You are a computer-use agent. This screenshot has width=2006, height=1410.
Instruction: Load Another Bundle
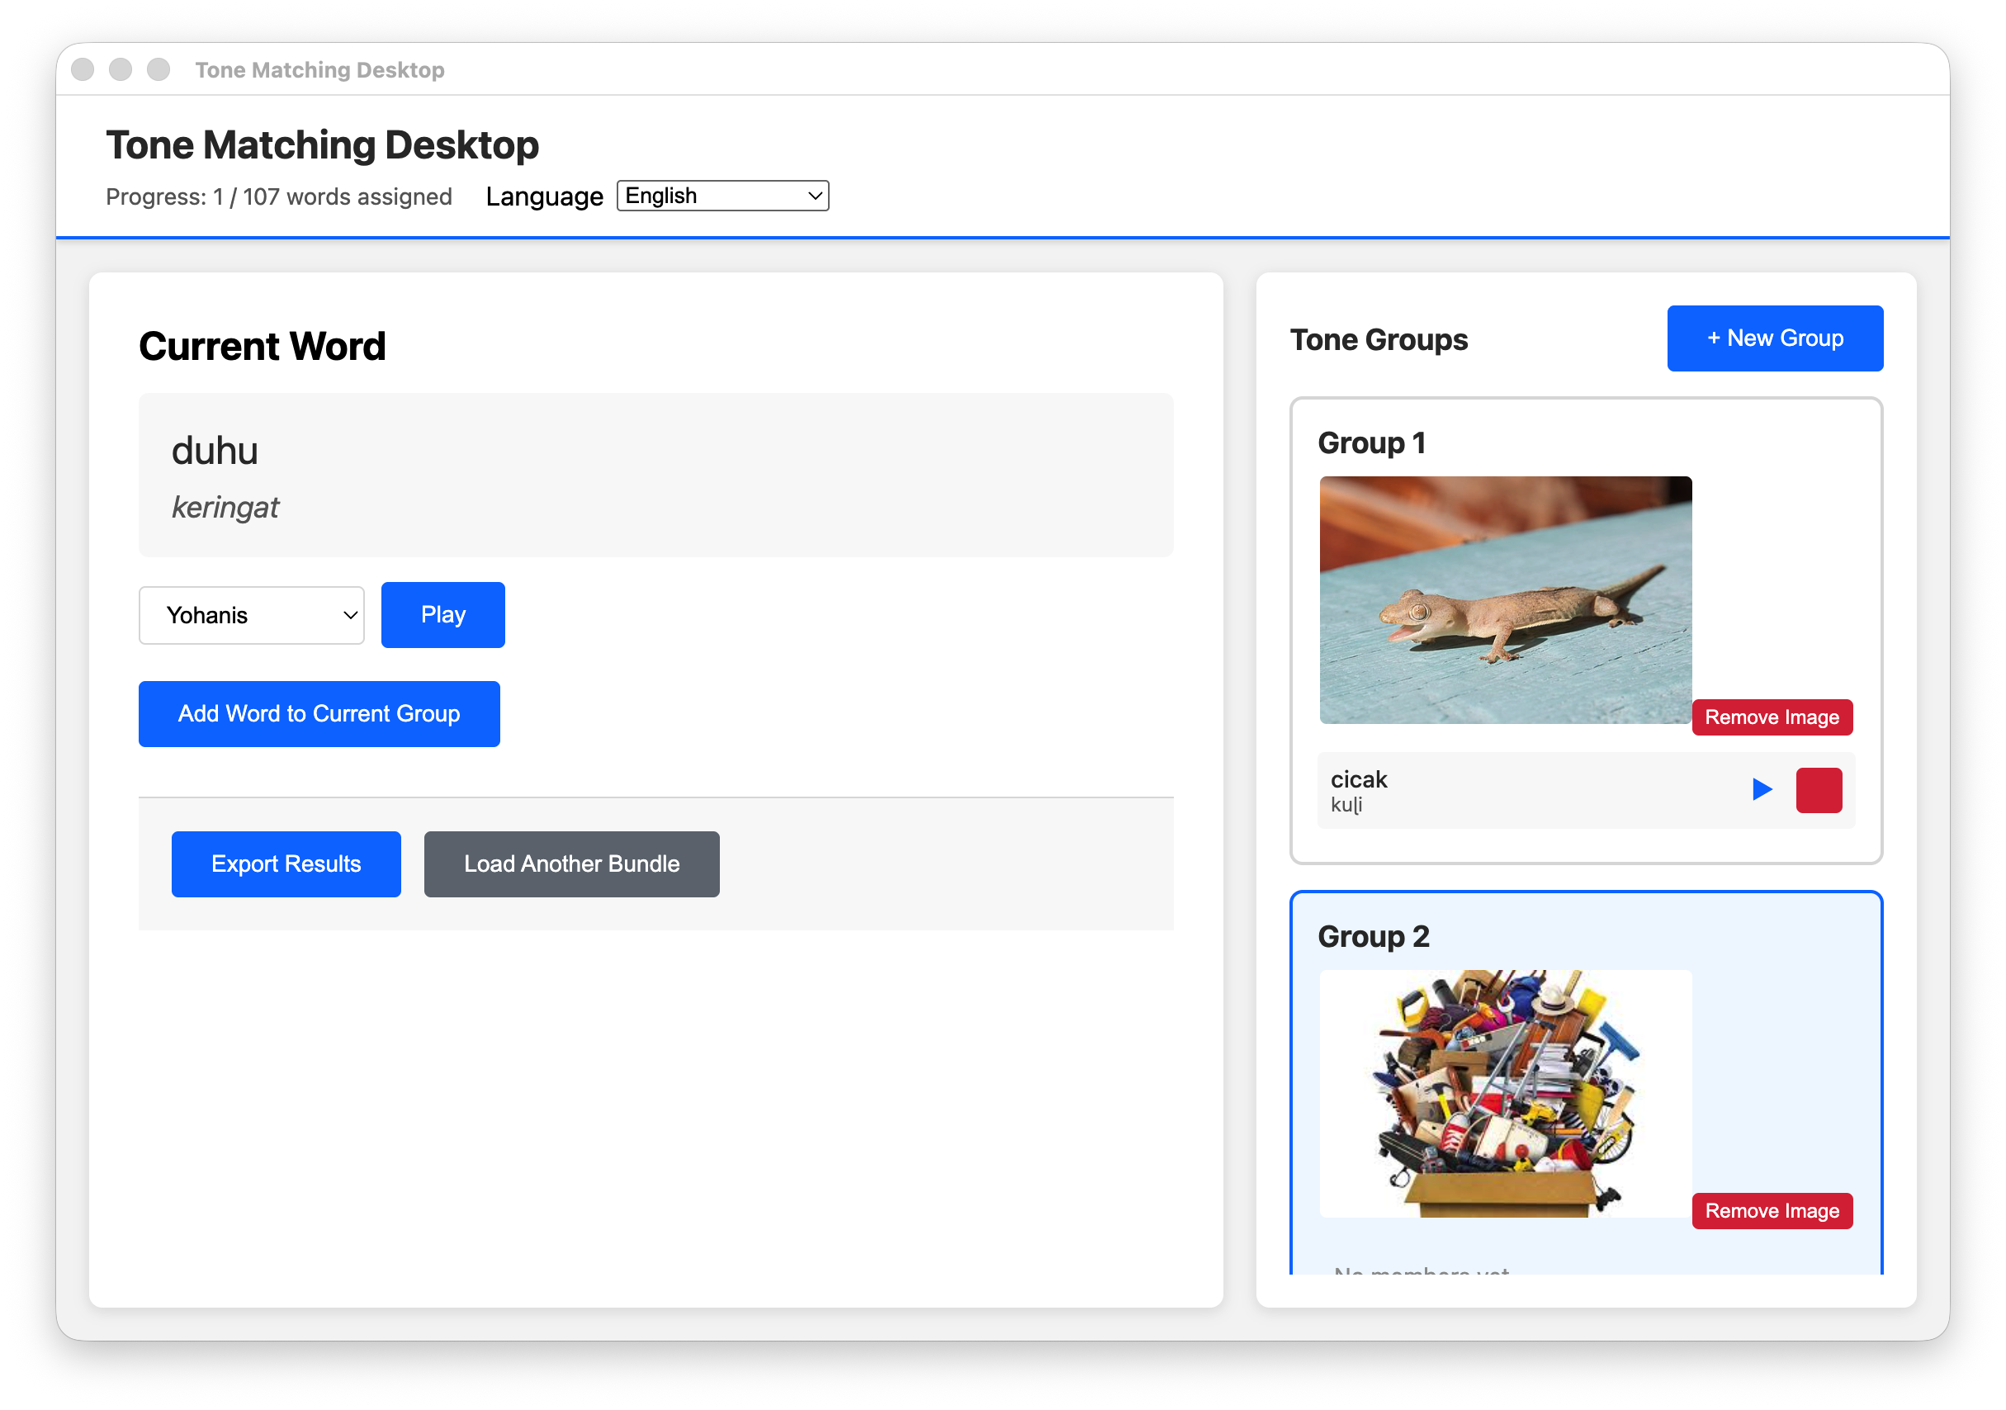coord(570,864)
